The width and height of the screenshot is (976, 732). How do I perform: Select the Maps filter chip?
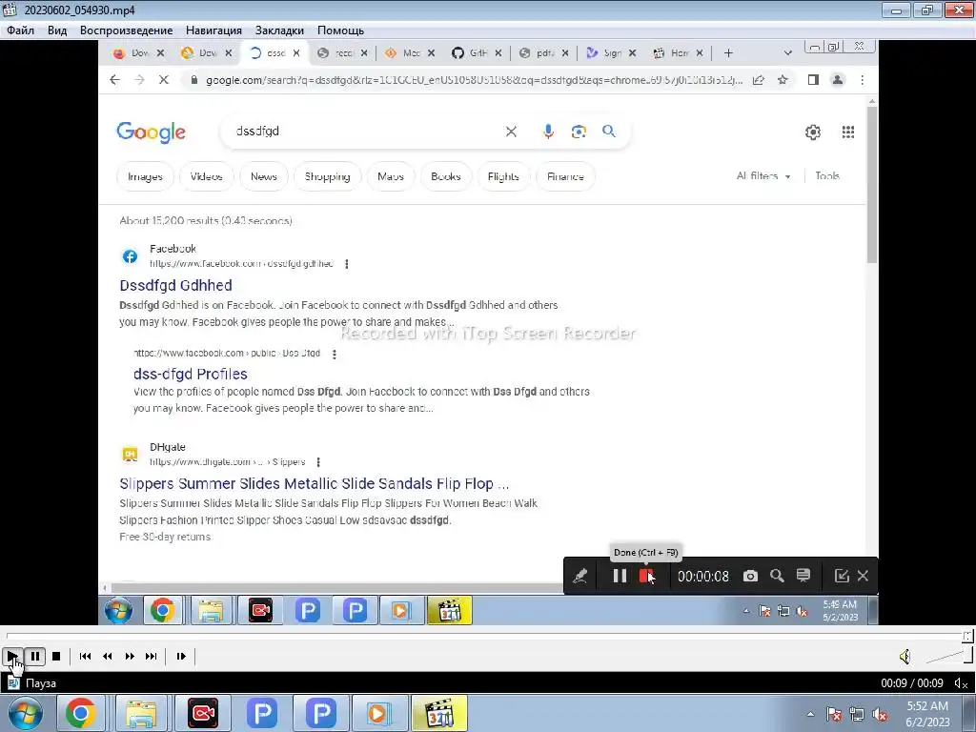click(x=391, y=176)
